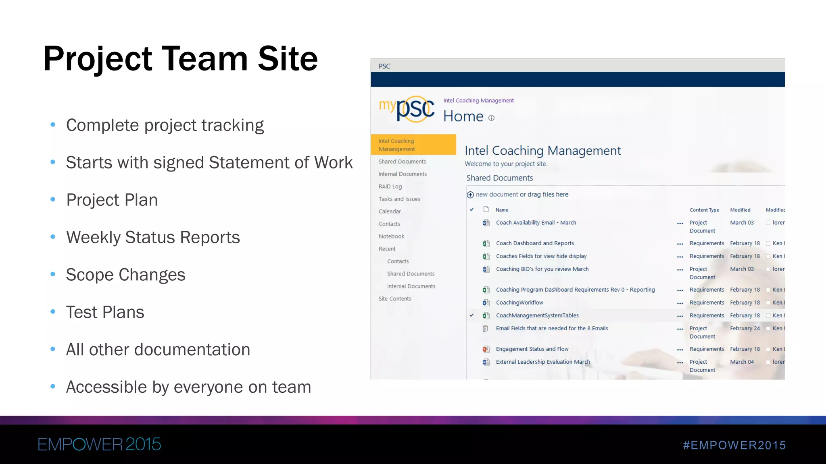Tick the presence box in Coaches Fields row
This screenshot has width=826, height=464.
pyautogui.click(x=768, y=256)
